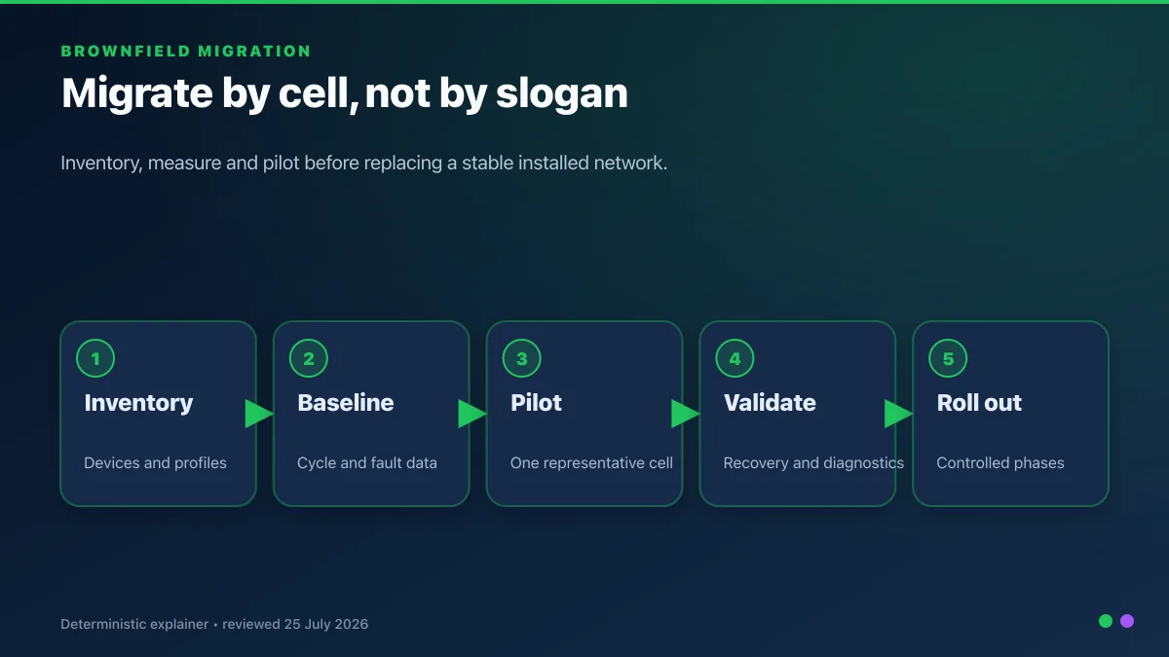Click the step 2 number circle
The height and width of the screenshot is (657, 1169).
click(x=309, y=358)
